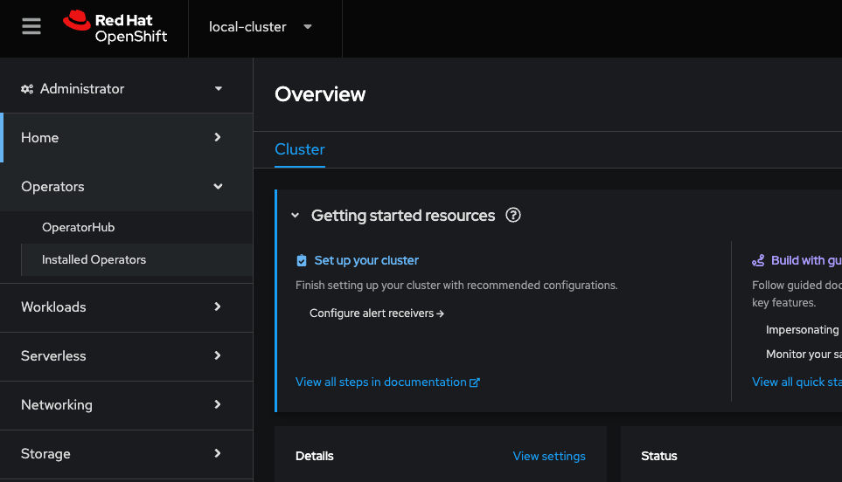Click the Red Hat OpenShift logo
The width and height of the screenshot is (842, 482).
[x=115, y=27]
